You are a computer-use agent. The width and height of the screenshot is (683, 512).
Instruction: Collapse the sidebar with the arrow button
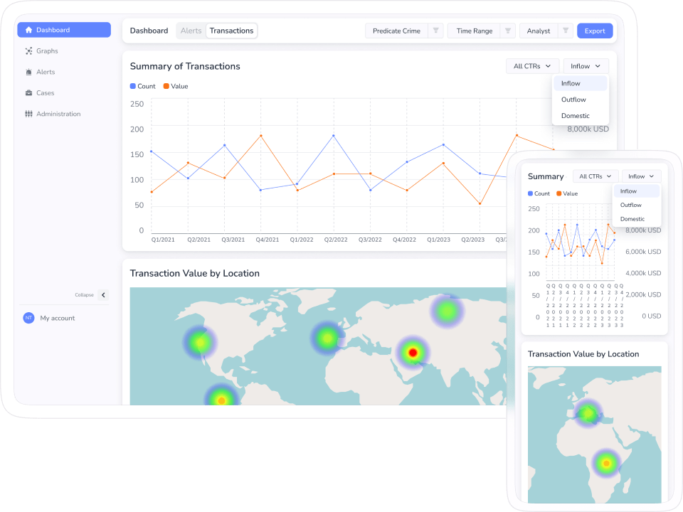[103, 295]
